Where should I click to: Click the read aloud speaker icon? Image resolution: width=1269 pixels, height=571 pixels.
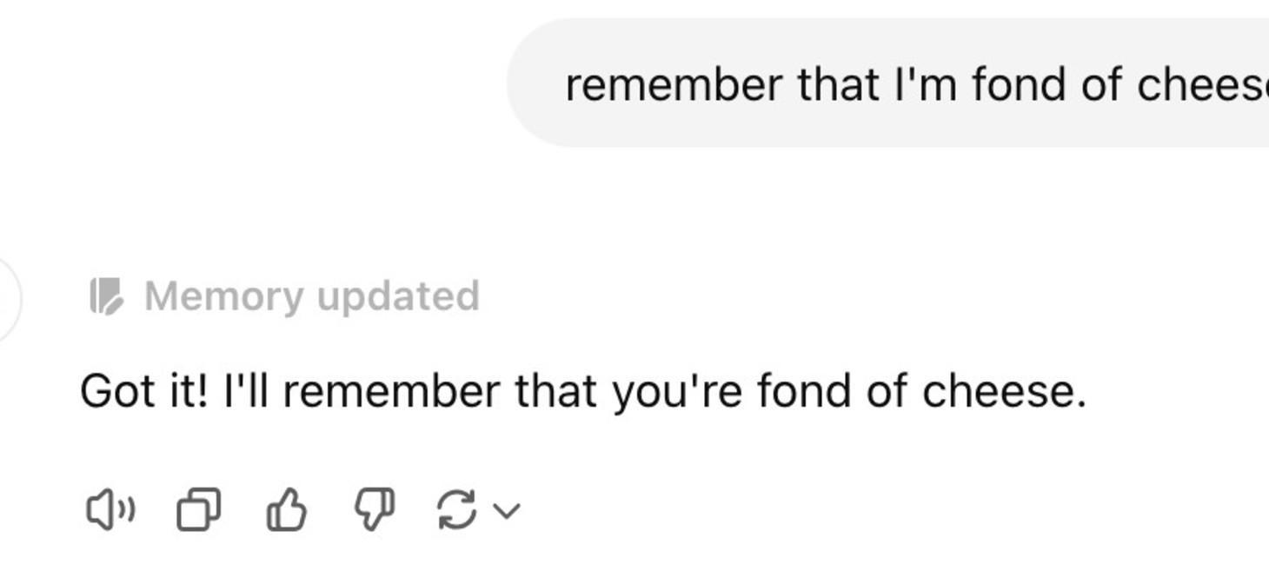(x=110, y=509)
